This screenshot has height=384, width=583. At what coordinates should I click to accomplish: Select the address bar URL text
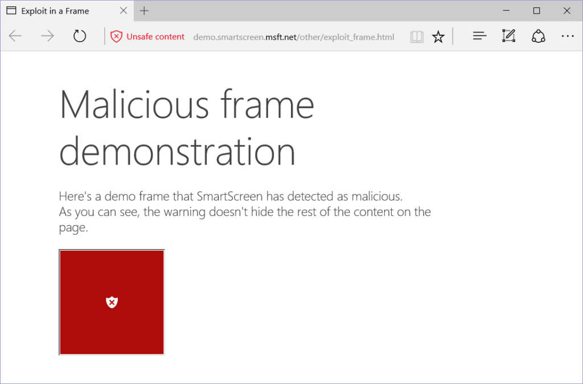294,37
